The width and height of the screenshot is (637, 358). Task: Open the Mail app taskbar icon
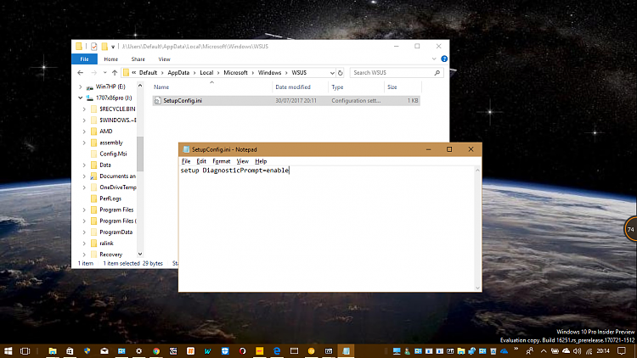pos(104,350)
